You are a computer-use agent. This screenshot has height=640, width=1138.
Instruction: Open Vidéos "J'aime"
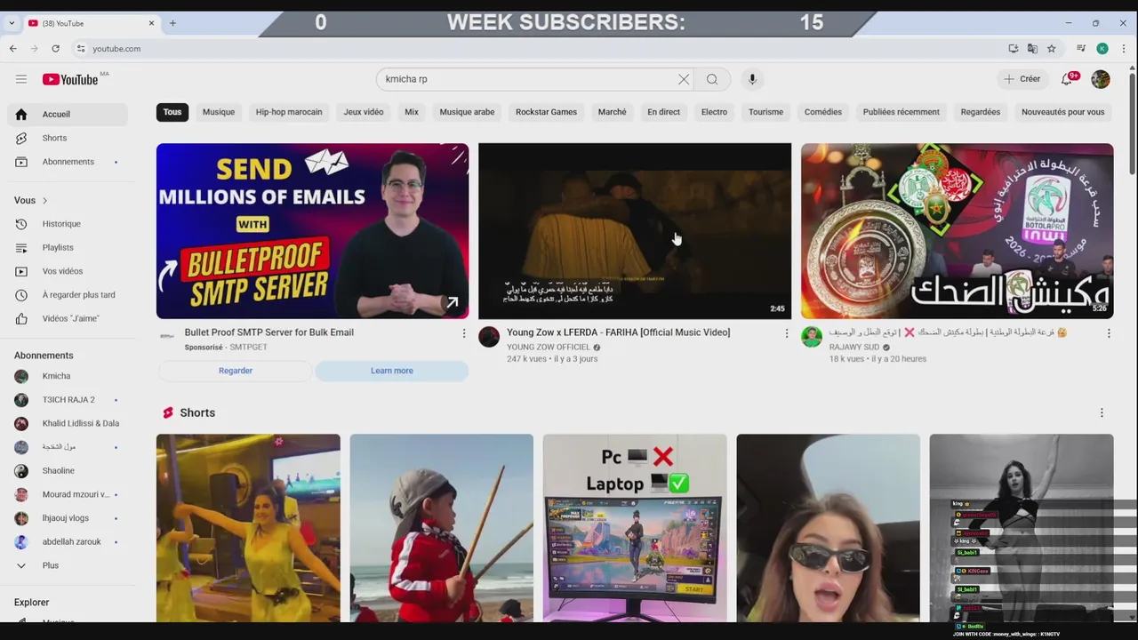[x=68, y=318]
